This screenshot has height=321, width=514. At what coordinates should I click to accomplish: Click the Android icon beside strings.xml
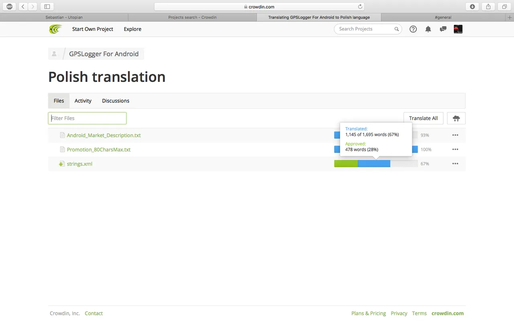pos(61,164)
